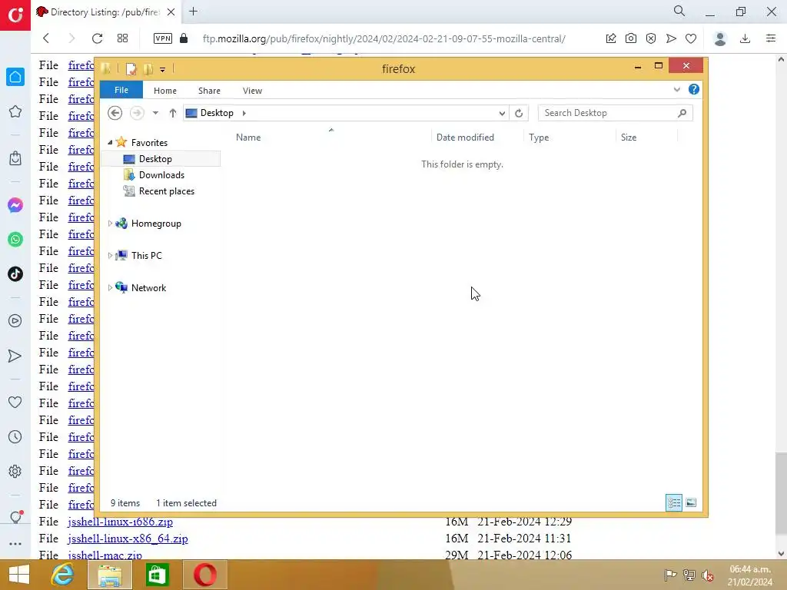Search tabs with magnifier icon

[x=679, y=11]
